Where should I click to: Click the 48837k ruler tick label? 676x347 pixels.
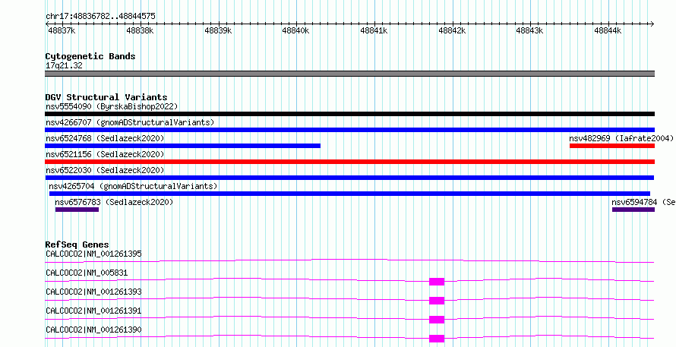[62, 30]
